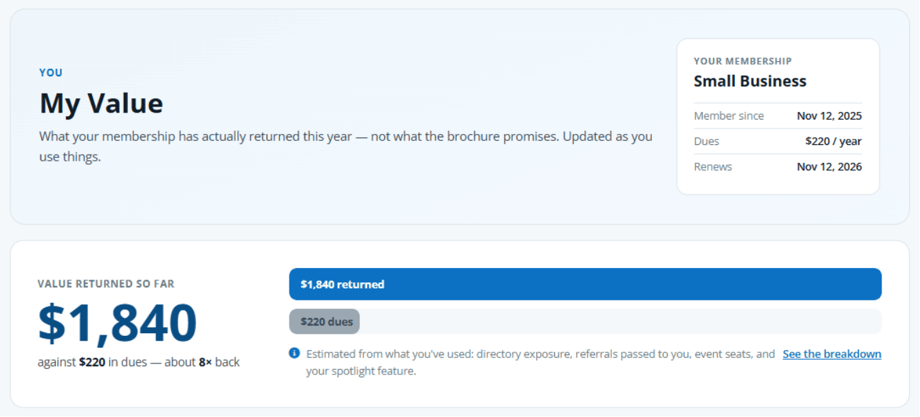This screenshot has height=417, width=920.
Task: Click the gray $220 dues bar
Action: click(325, 322)
